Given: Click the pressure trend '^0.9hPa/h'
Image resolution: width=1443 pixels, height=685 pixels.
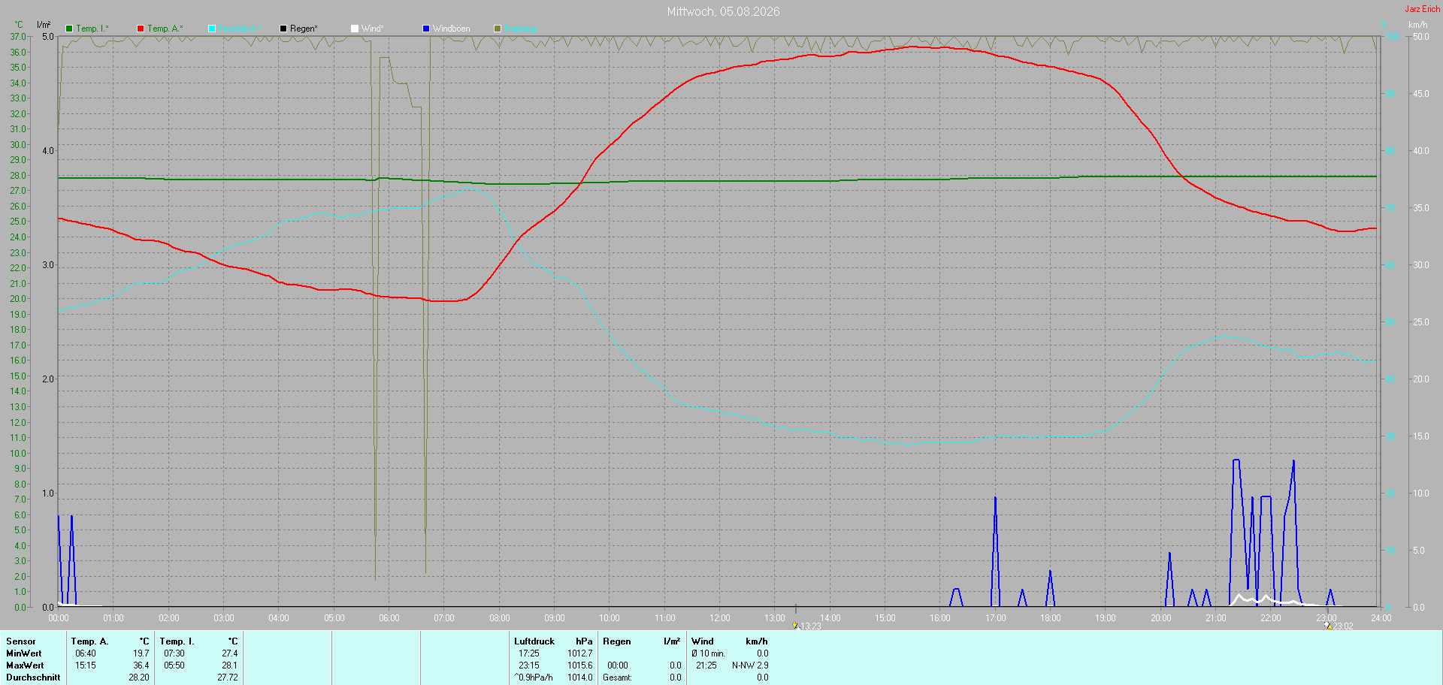Looking at the screenshot, I should click(x=534, y=677).
